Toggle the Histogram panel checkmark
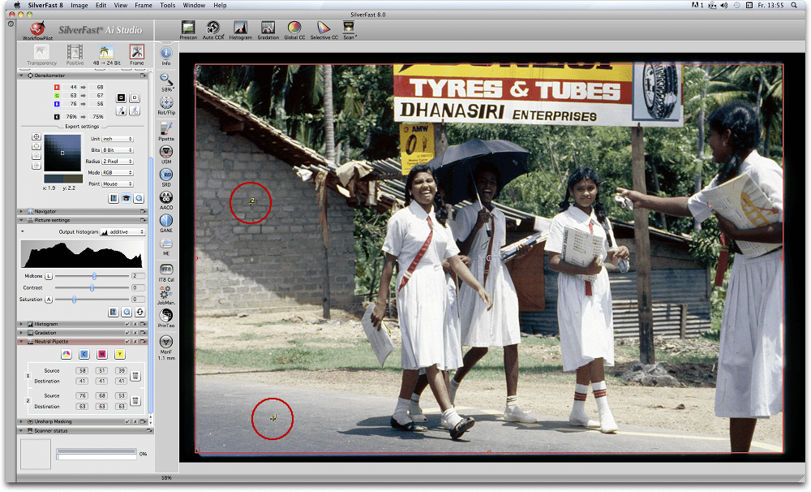Viewport: 811px width, 492px height. click(x=129, y=324)
